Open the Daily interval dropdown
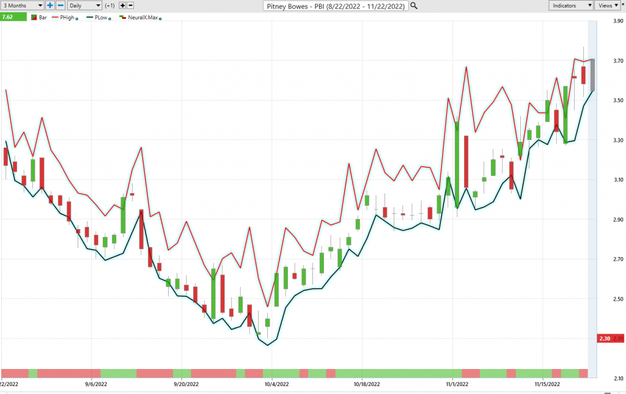The width and height of the screenshot is (626, 394). tap(84, 5)
